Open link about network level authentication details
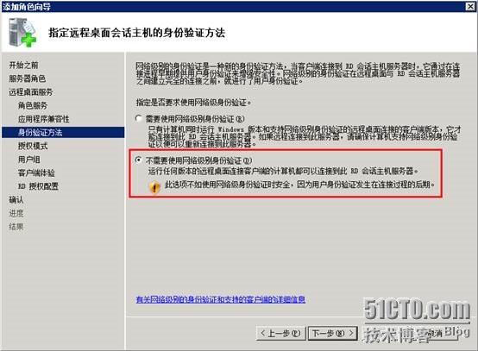 (x=221, y=299)
